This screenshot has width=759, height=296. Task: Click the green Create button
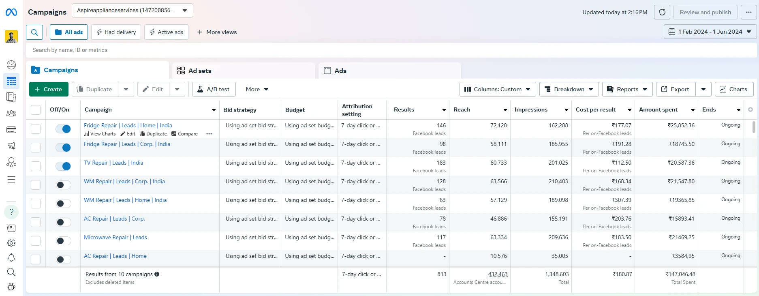[x=49, y=89]
